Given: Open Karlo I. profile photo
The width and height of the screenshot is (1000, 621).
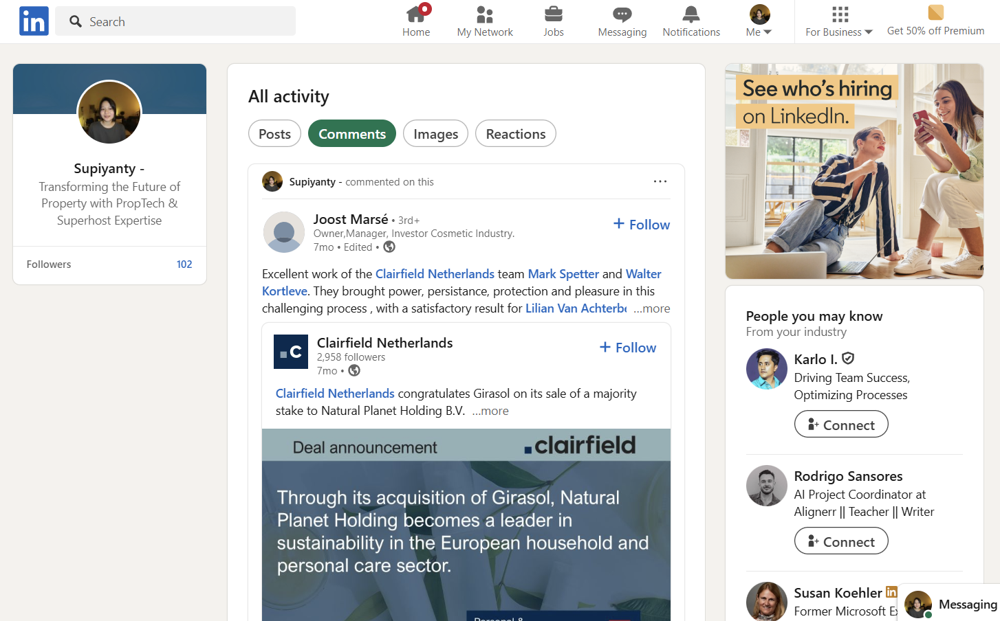Looking at the screenshot, I should [x=767, y=369].
